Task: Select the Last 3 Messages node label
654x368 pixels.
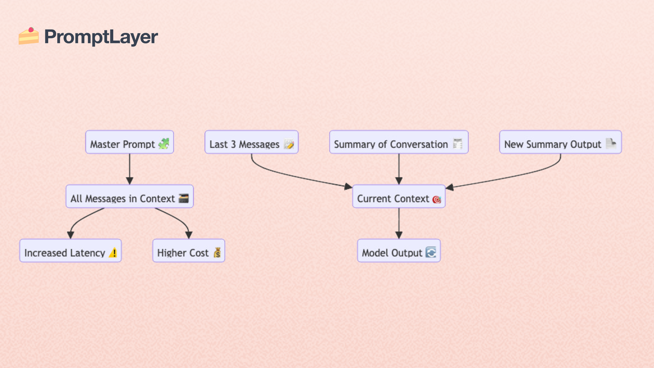Action: click(244, 144)
